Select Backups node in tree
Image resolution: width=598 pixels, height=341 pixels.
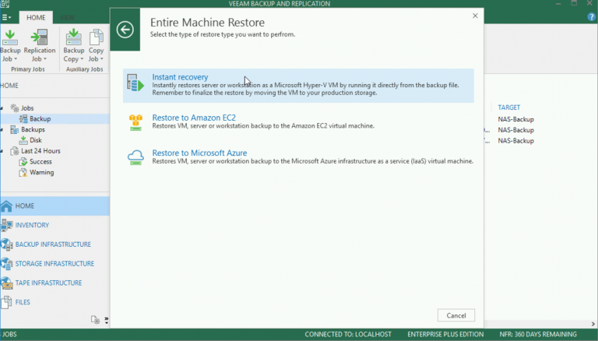coord(33,129)
